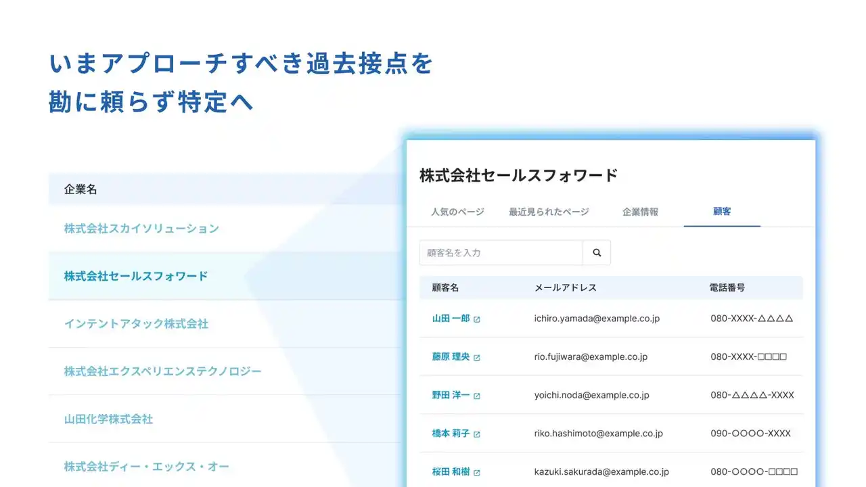This screenshot has height=487, width=866.
Task: Choose 山田化学株式会社 from the list
Action: (108, 419)
